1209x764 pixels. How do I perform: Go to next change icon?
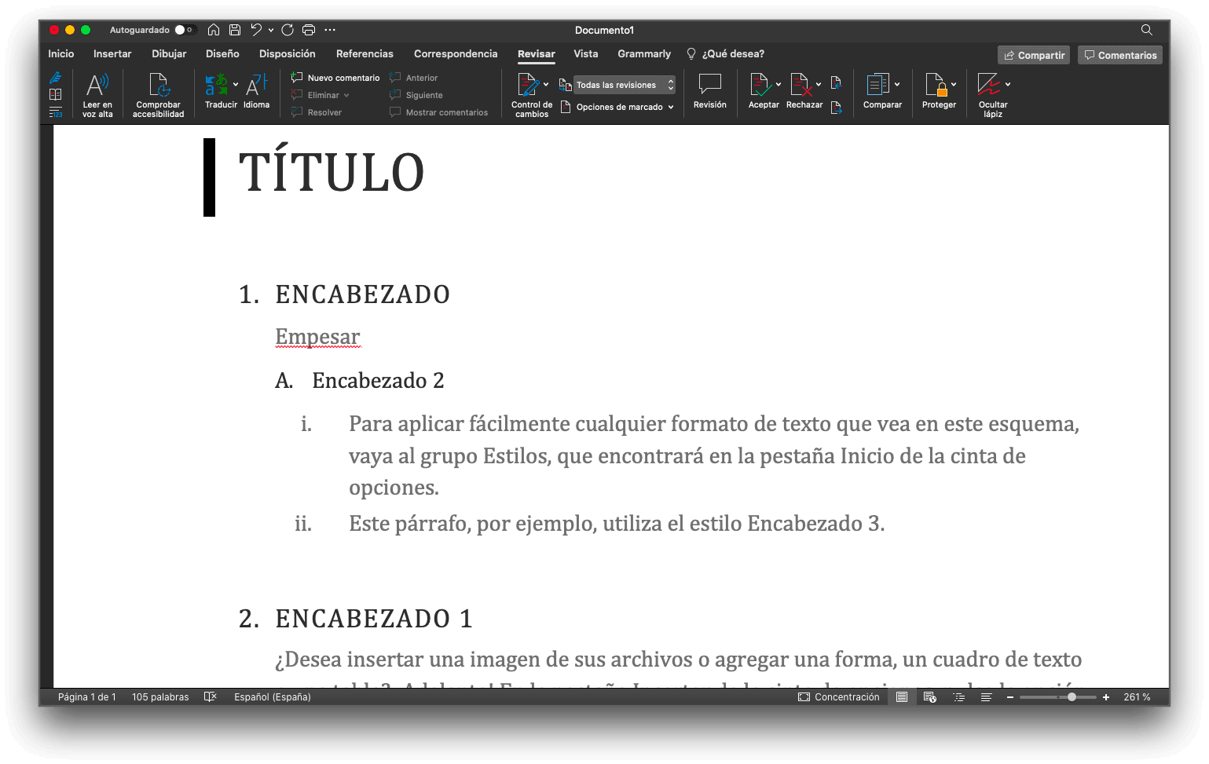[x=836, y=108]
